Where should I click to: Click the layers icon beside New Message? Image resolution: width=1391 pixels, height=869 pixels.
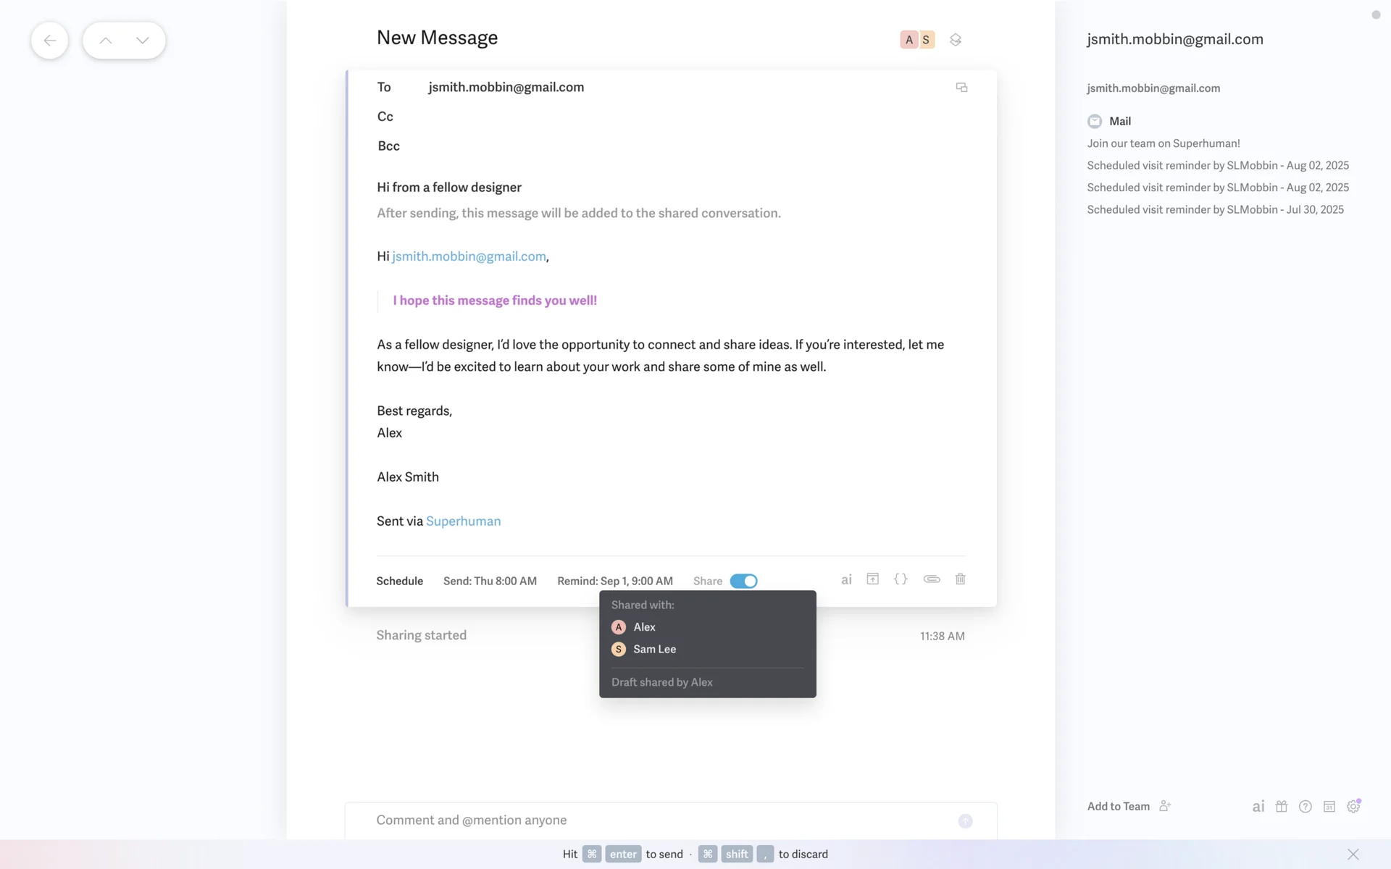coord(956,40)
